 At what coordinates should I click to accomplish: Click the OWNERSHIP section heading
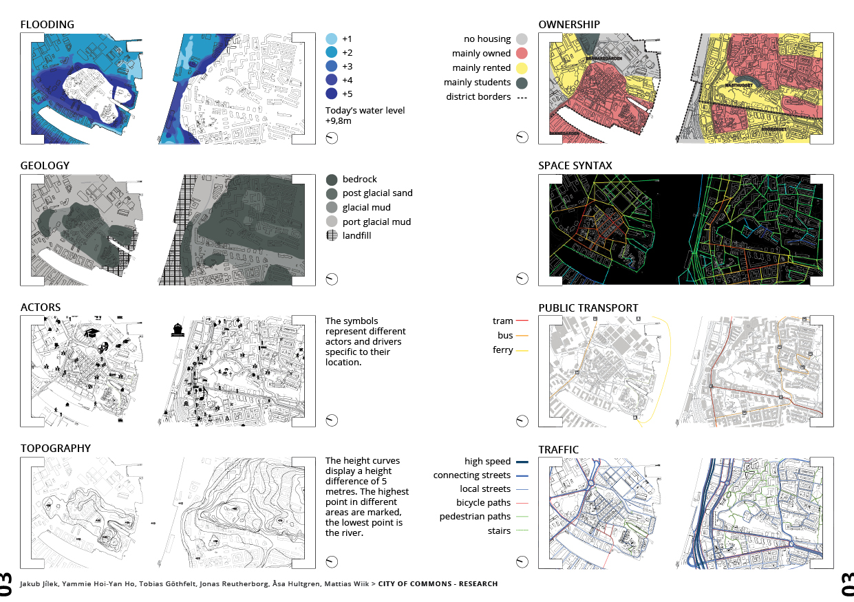[x=569, y=25]
